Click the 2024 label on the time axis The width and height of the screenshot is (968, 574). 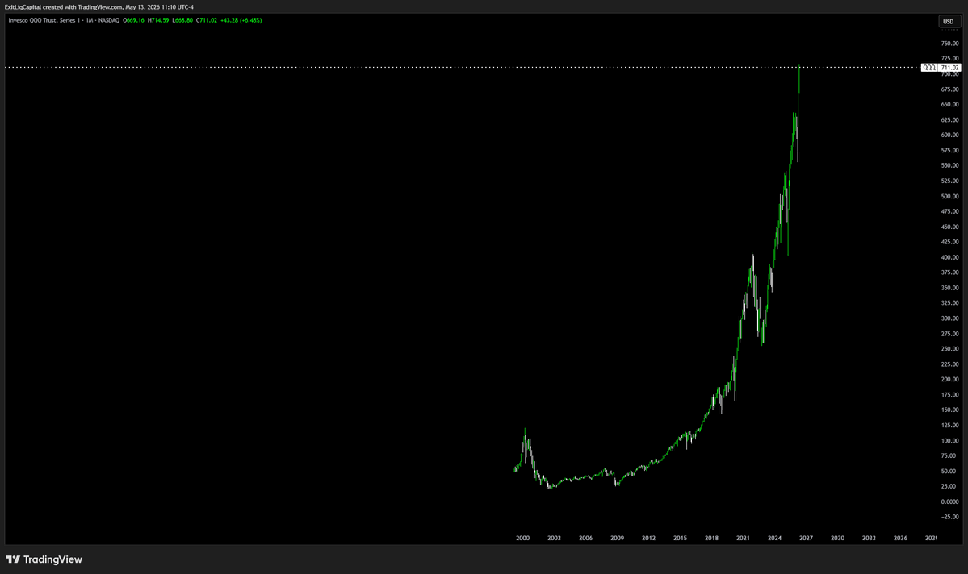(x=775, y=539)
